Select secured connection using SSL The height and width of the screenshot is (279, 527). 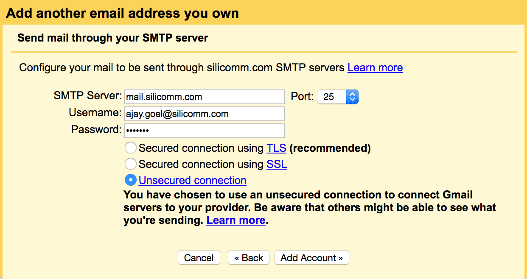point(131,164)
